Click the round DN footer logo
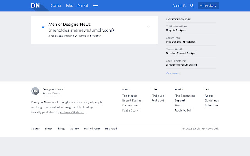This screenshot has width=250, height=156. pos(35,91)
